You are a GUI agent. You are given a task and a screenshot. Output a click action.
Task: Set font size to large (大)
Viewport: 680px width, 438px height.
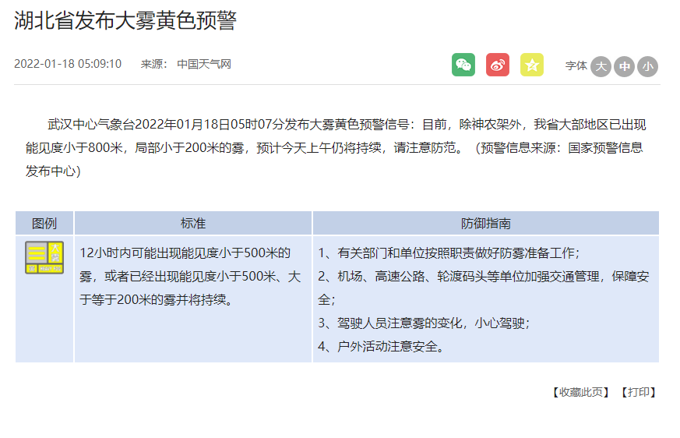pyautogui.click(x=601, y=66)
